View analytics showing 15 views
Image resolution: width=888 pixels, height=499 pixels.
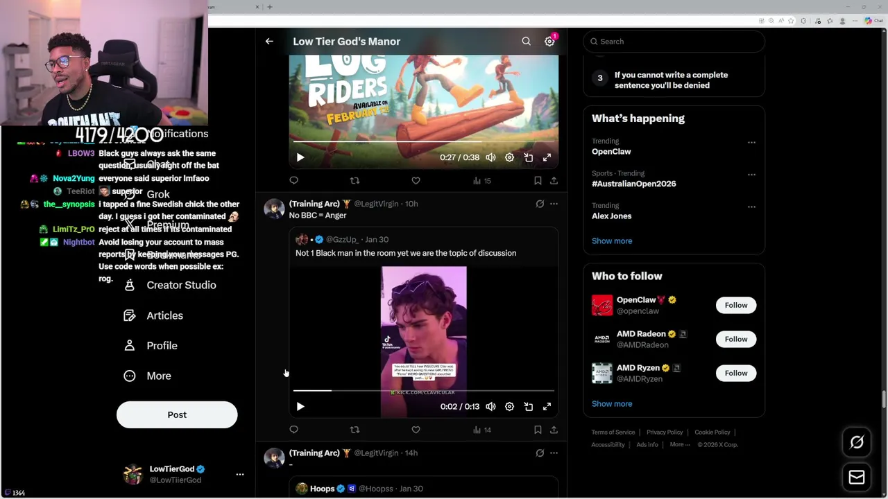click(481, 180)
